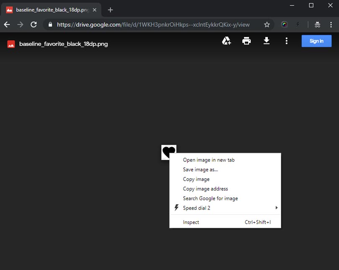This screenshot has height=270, width=339.
Task: Expand Speed dial 2 submenu arrow
Action: pyautogui.click(x=277, y=208)
